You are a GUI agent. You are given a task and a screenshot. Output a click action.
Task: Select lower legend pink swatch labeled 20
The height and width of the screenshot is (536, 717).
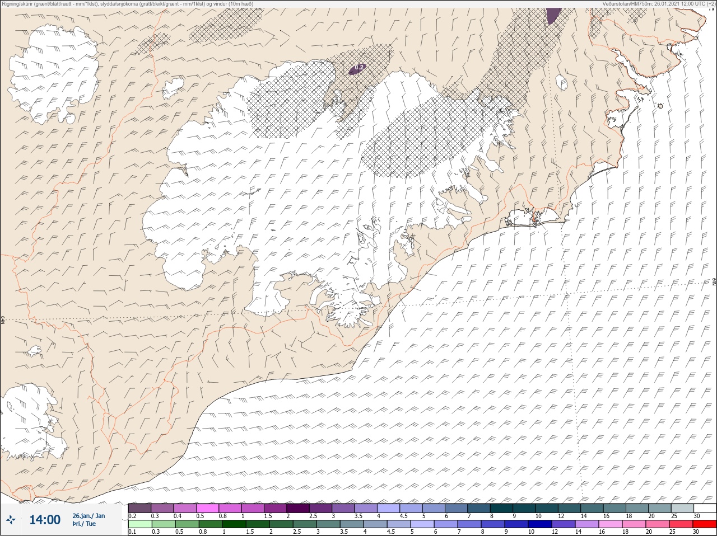pos(658,524)
